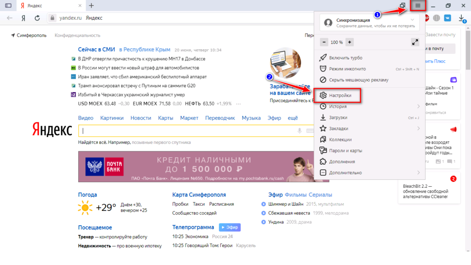Expand Дополнительно submenu

click(x=370, y=173)
